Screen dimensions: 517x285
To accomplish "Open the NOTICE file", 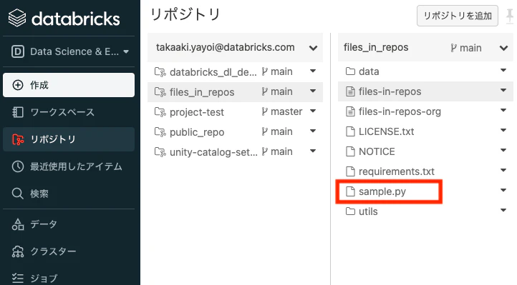I will pyautogui.click(x=377, y=151).
